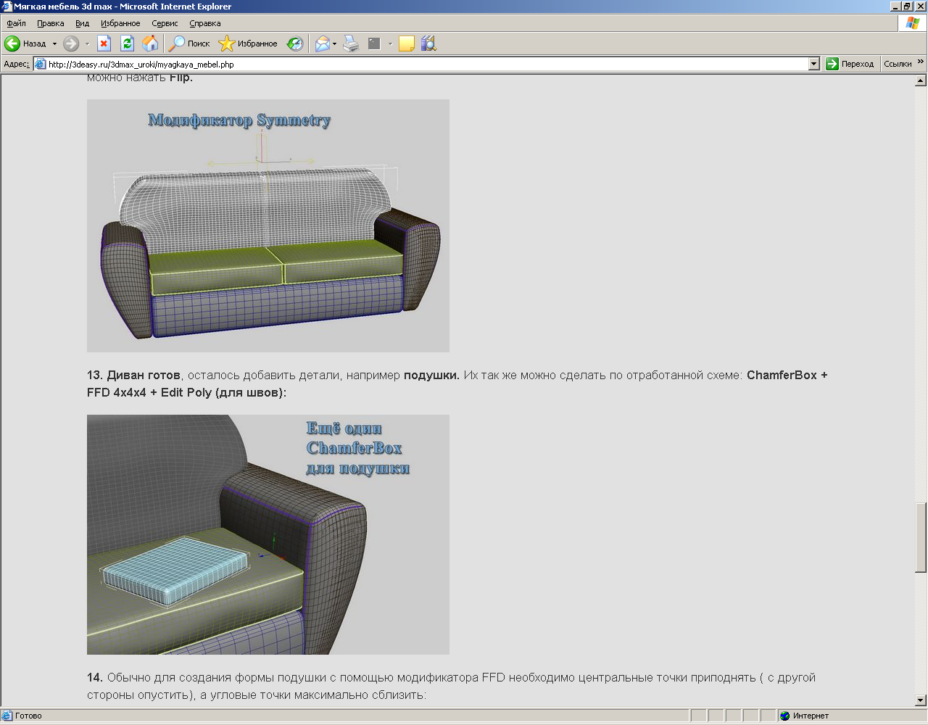Click the Адрес: label
The image size is (928, 725).
click(x=17, y=64)
